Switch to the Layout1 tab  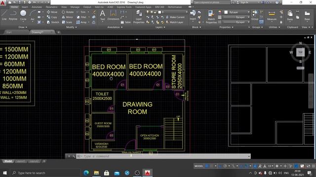pyautogui.click(x=21, y=161)
